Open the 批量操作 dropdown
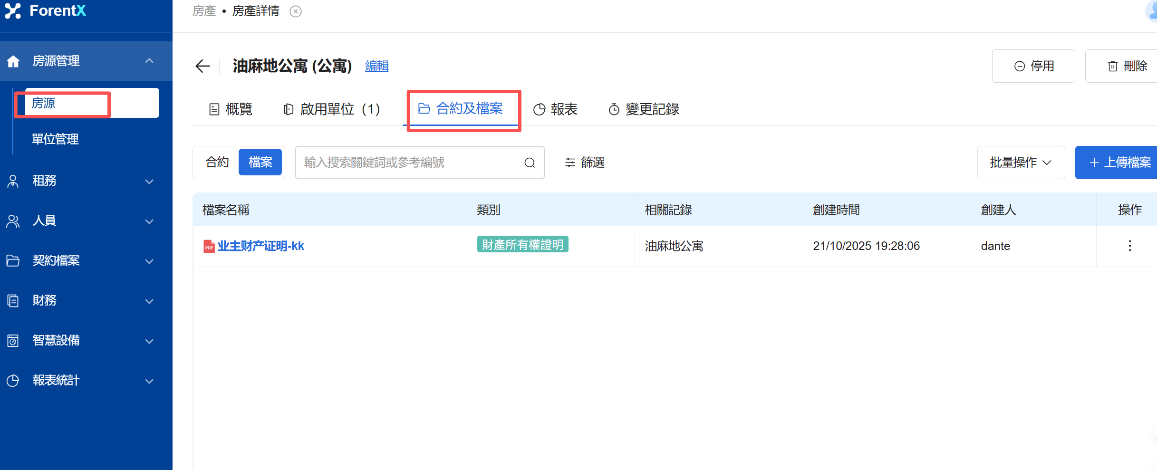 (1020, 163)
